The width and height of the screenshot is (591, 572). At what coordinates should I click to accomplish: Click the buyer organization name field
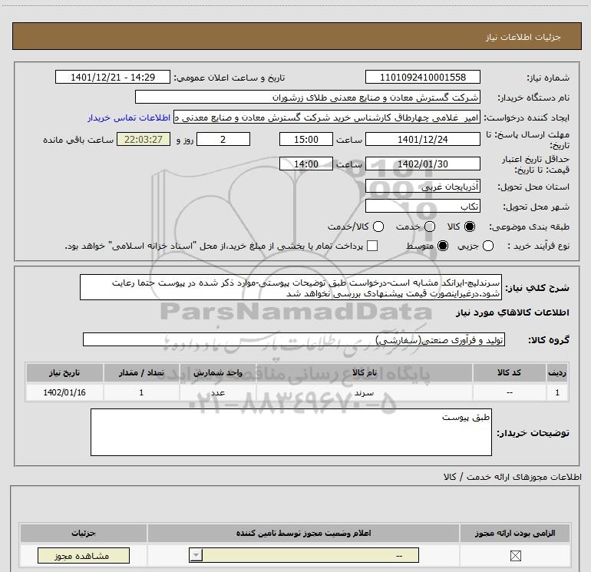click(x=308, y=97)
